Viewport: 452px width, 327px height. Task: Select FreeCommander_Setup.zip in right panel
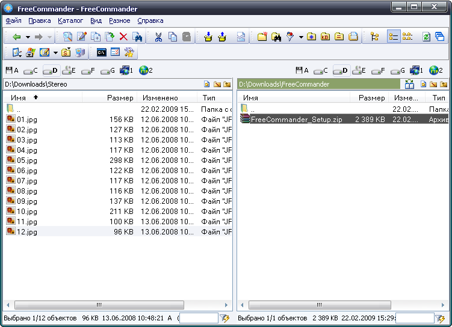(x=344, y=120)
